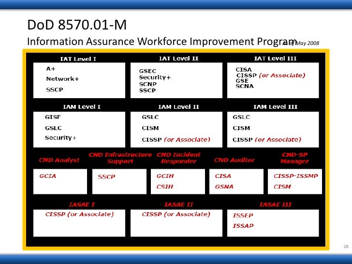The height and width of the screenshot is (264, 352).
Task: Click the IASAE III heading
Action: 275,205
